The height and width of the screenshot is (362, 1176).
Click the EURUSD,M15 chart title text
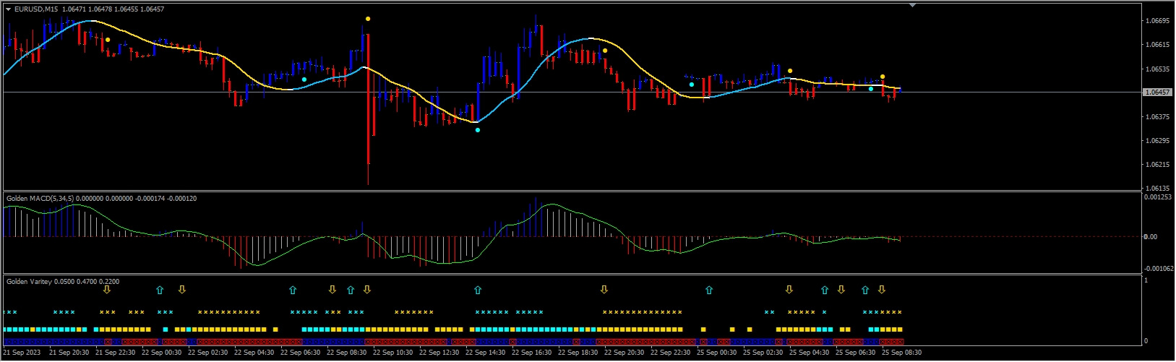tap(37, 9)
